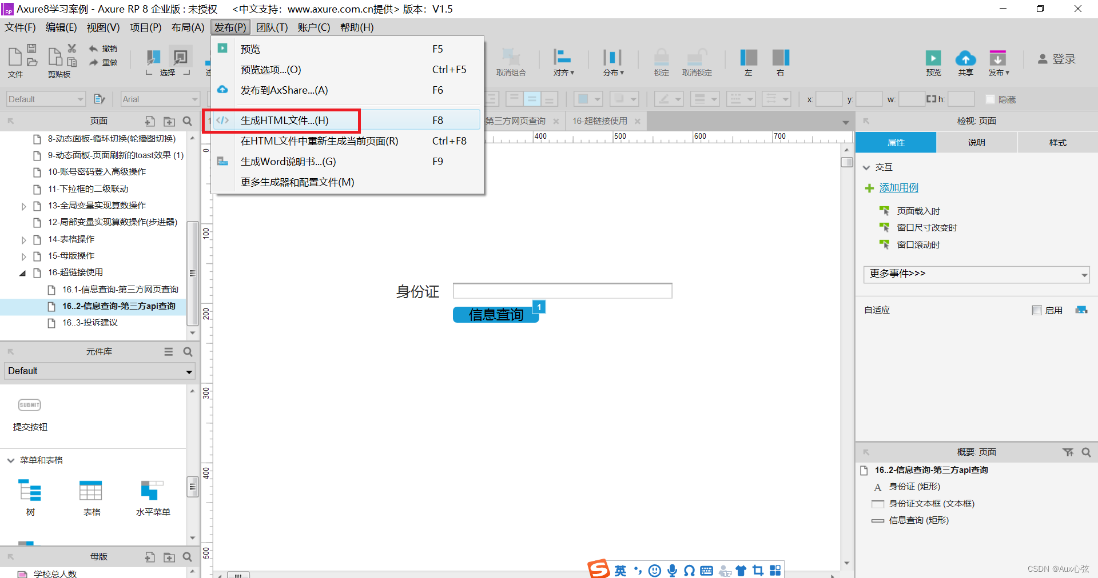Image resolution: width=1098 pixels, height=578 pixels.
Task: Click the redo arrow icon
Action: pos(93,62)
